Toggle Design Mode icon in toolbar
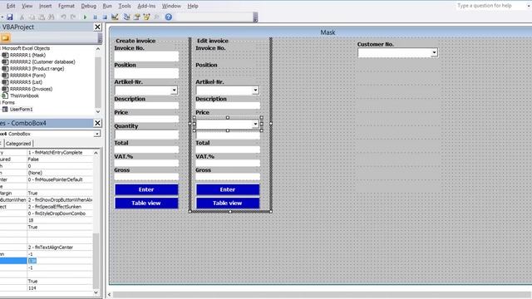The height and width of the screenshot is (299, 532). 115,17
